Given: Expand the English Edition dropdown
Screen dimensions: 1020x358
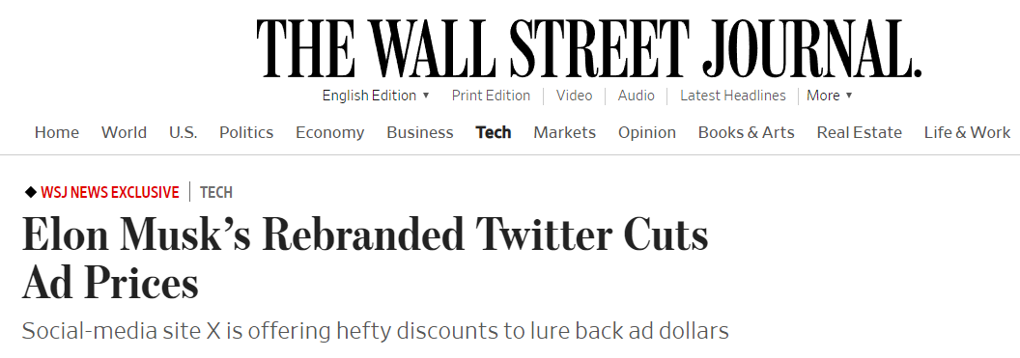Looking at the screenshot, I should point(376,96).
